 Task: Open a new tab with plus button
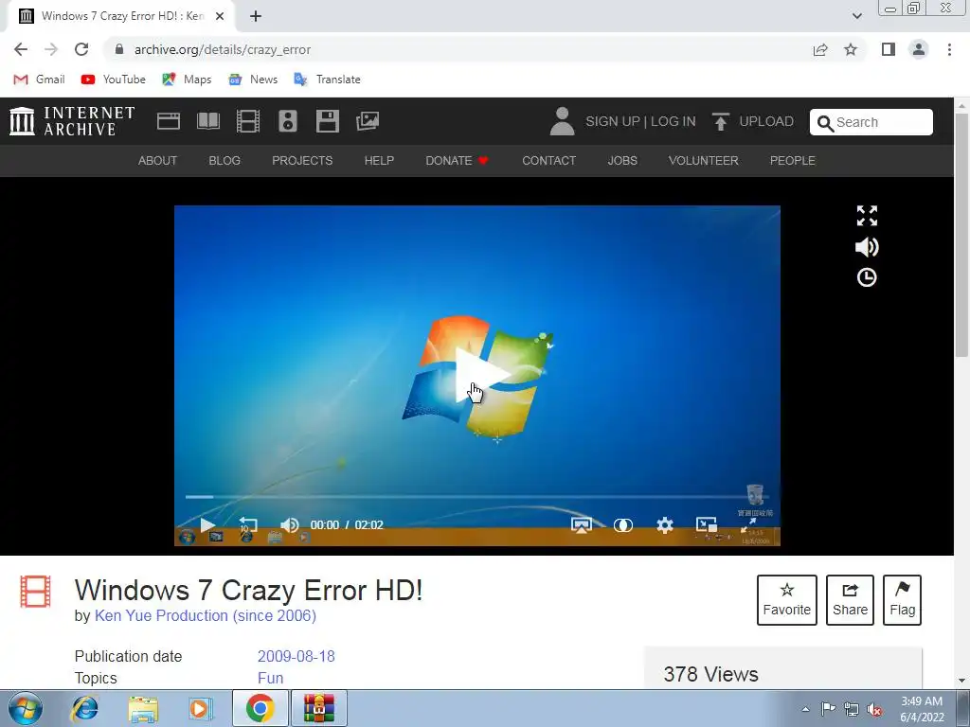[x=256, y=16]
